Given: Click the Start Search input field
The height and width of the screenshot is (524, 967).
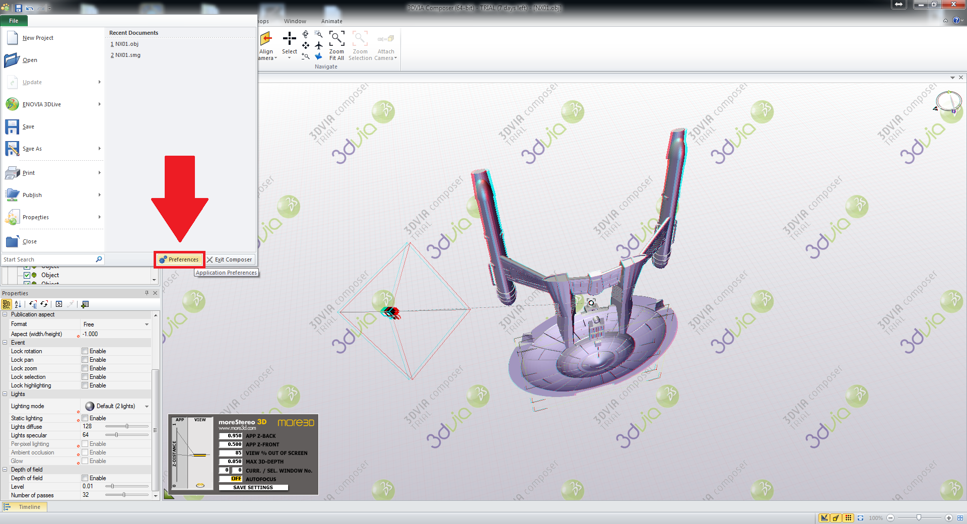Looking at the screenshot, I should click(x=48, y=259).
